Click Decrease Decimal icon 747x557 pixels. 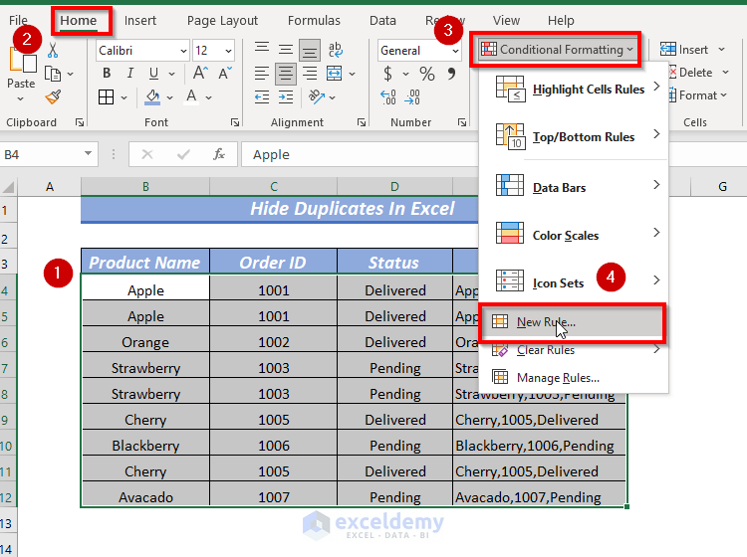pos(412,97)
